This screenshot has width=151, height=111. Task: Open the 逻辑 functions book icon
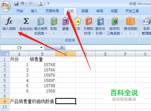[x=66, y=21]
